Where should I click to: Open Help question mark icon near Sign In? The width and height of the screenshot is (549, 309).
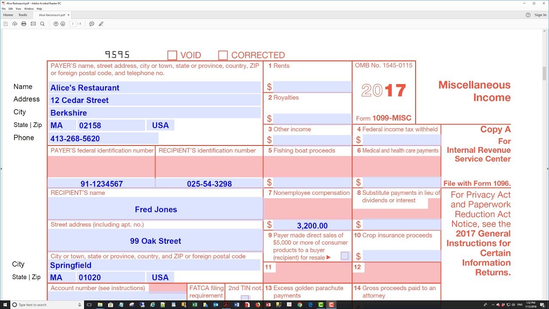(x=528, y=15)
